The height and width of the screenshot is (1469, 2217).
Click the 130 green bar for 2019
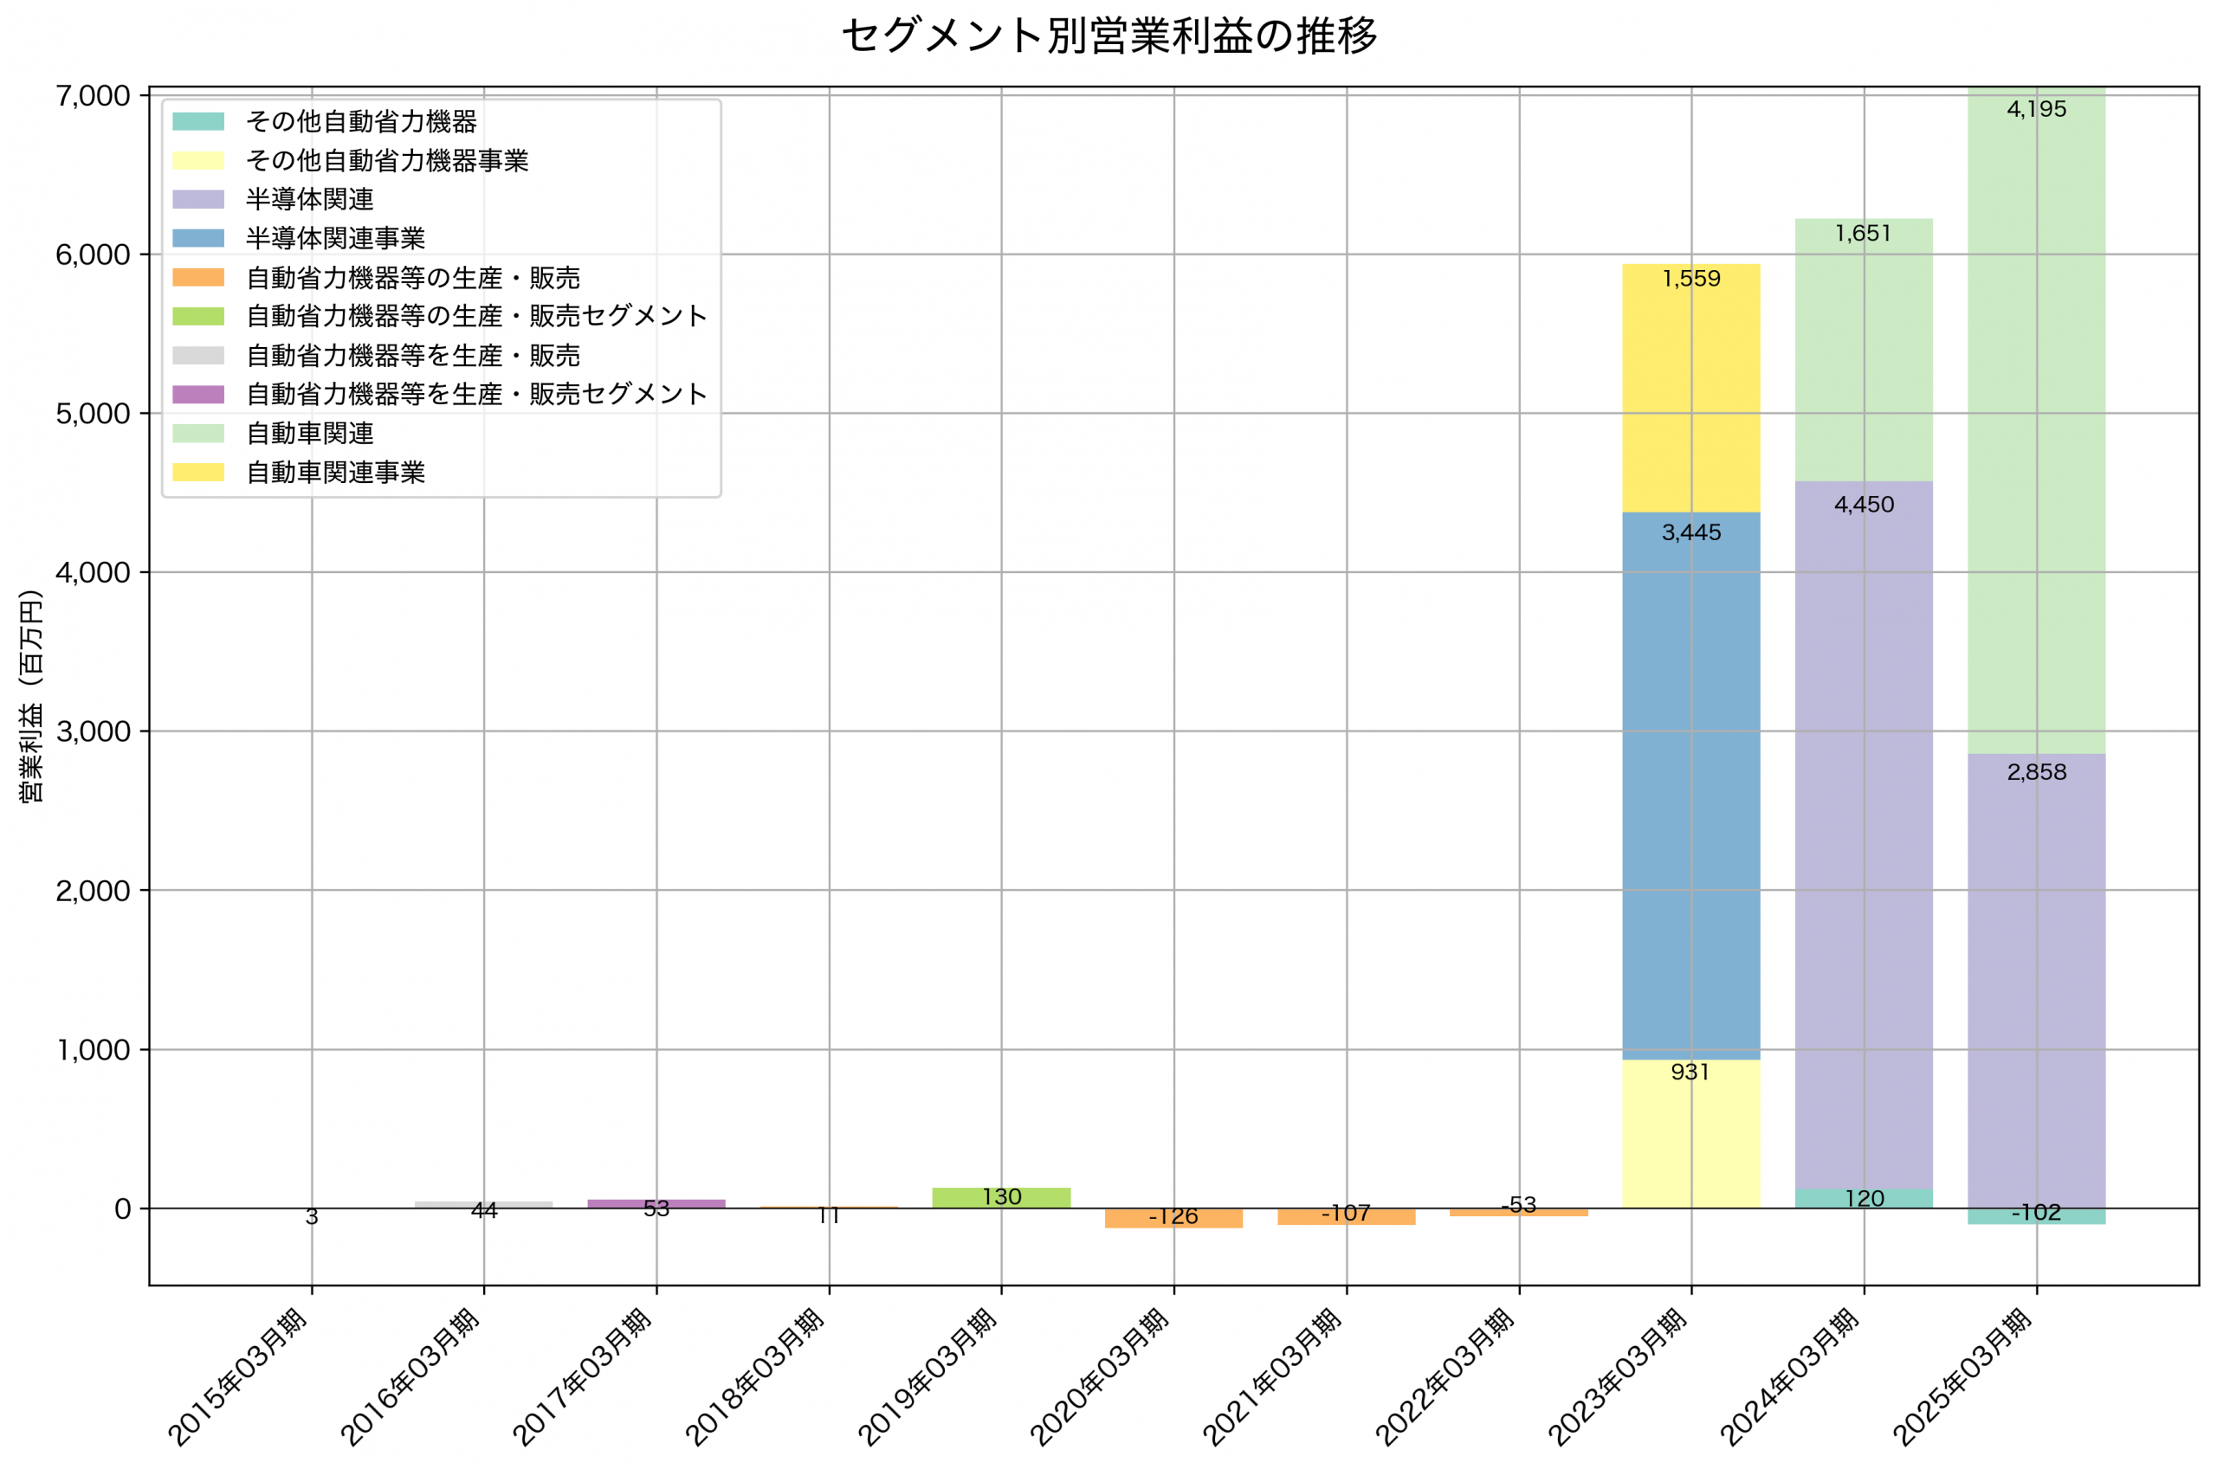(x=1002, y=1198)
